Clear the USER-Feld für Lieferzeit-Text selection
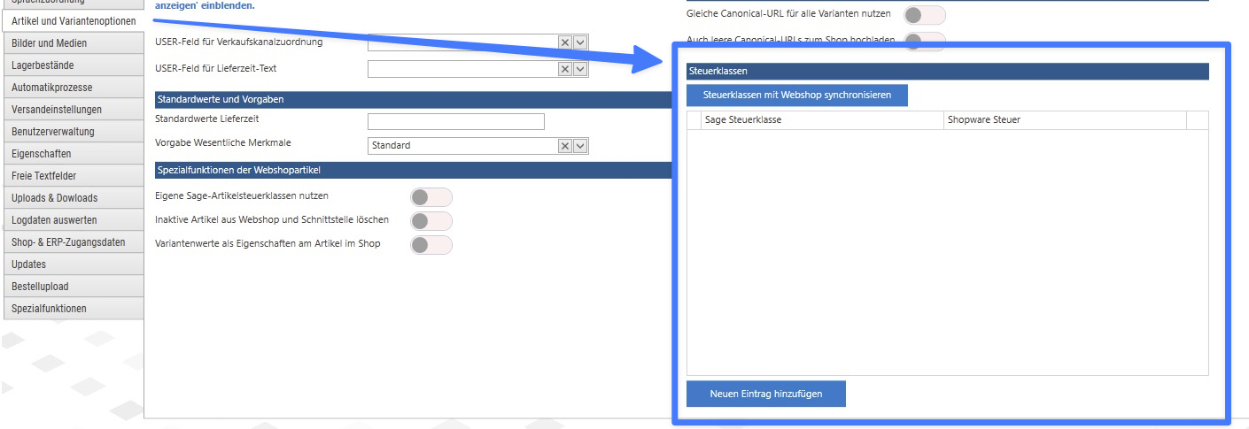 point(565,69)
